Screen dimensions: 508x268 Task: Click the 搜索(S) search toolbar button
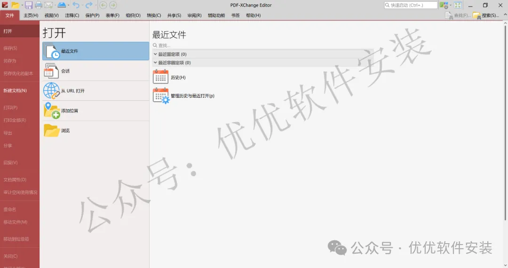pos(485,15)
